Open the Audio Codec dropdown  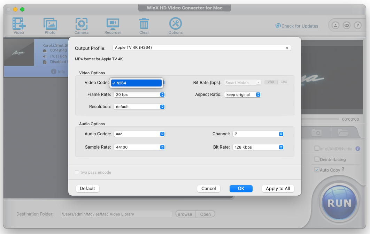point(139,134)
